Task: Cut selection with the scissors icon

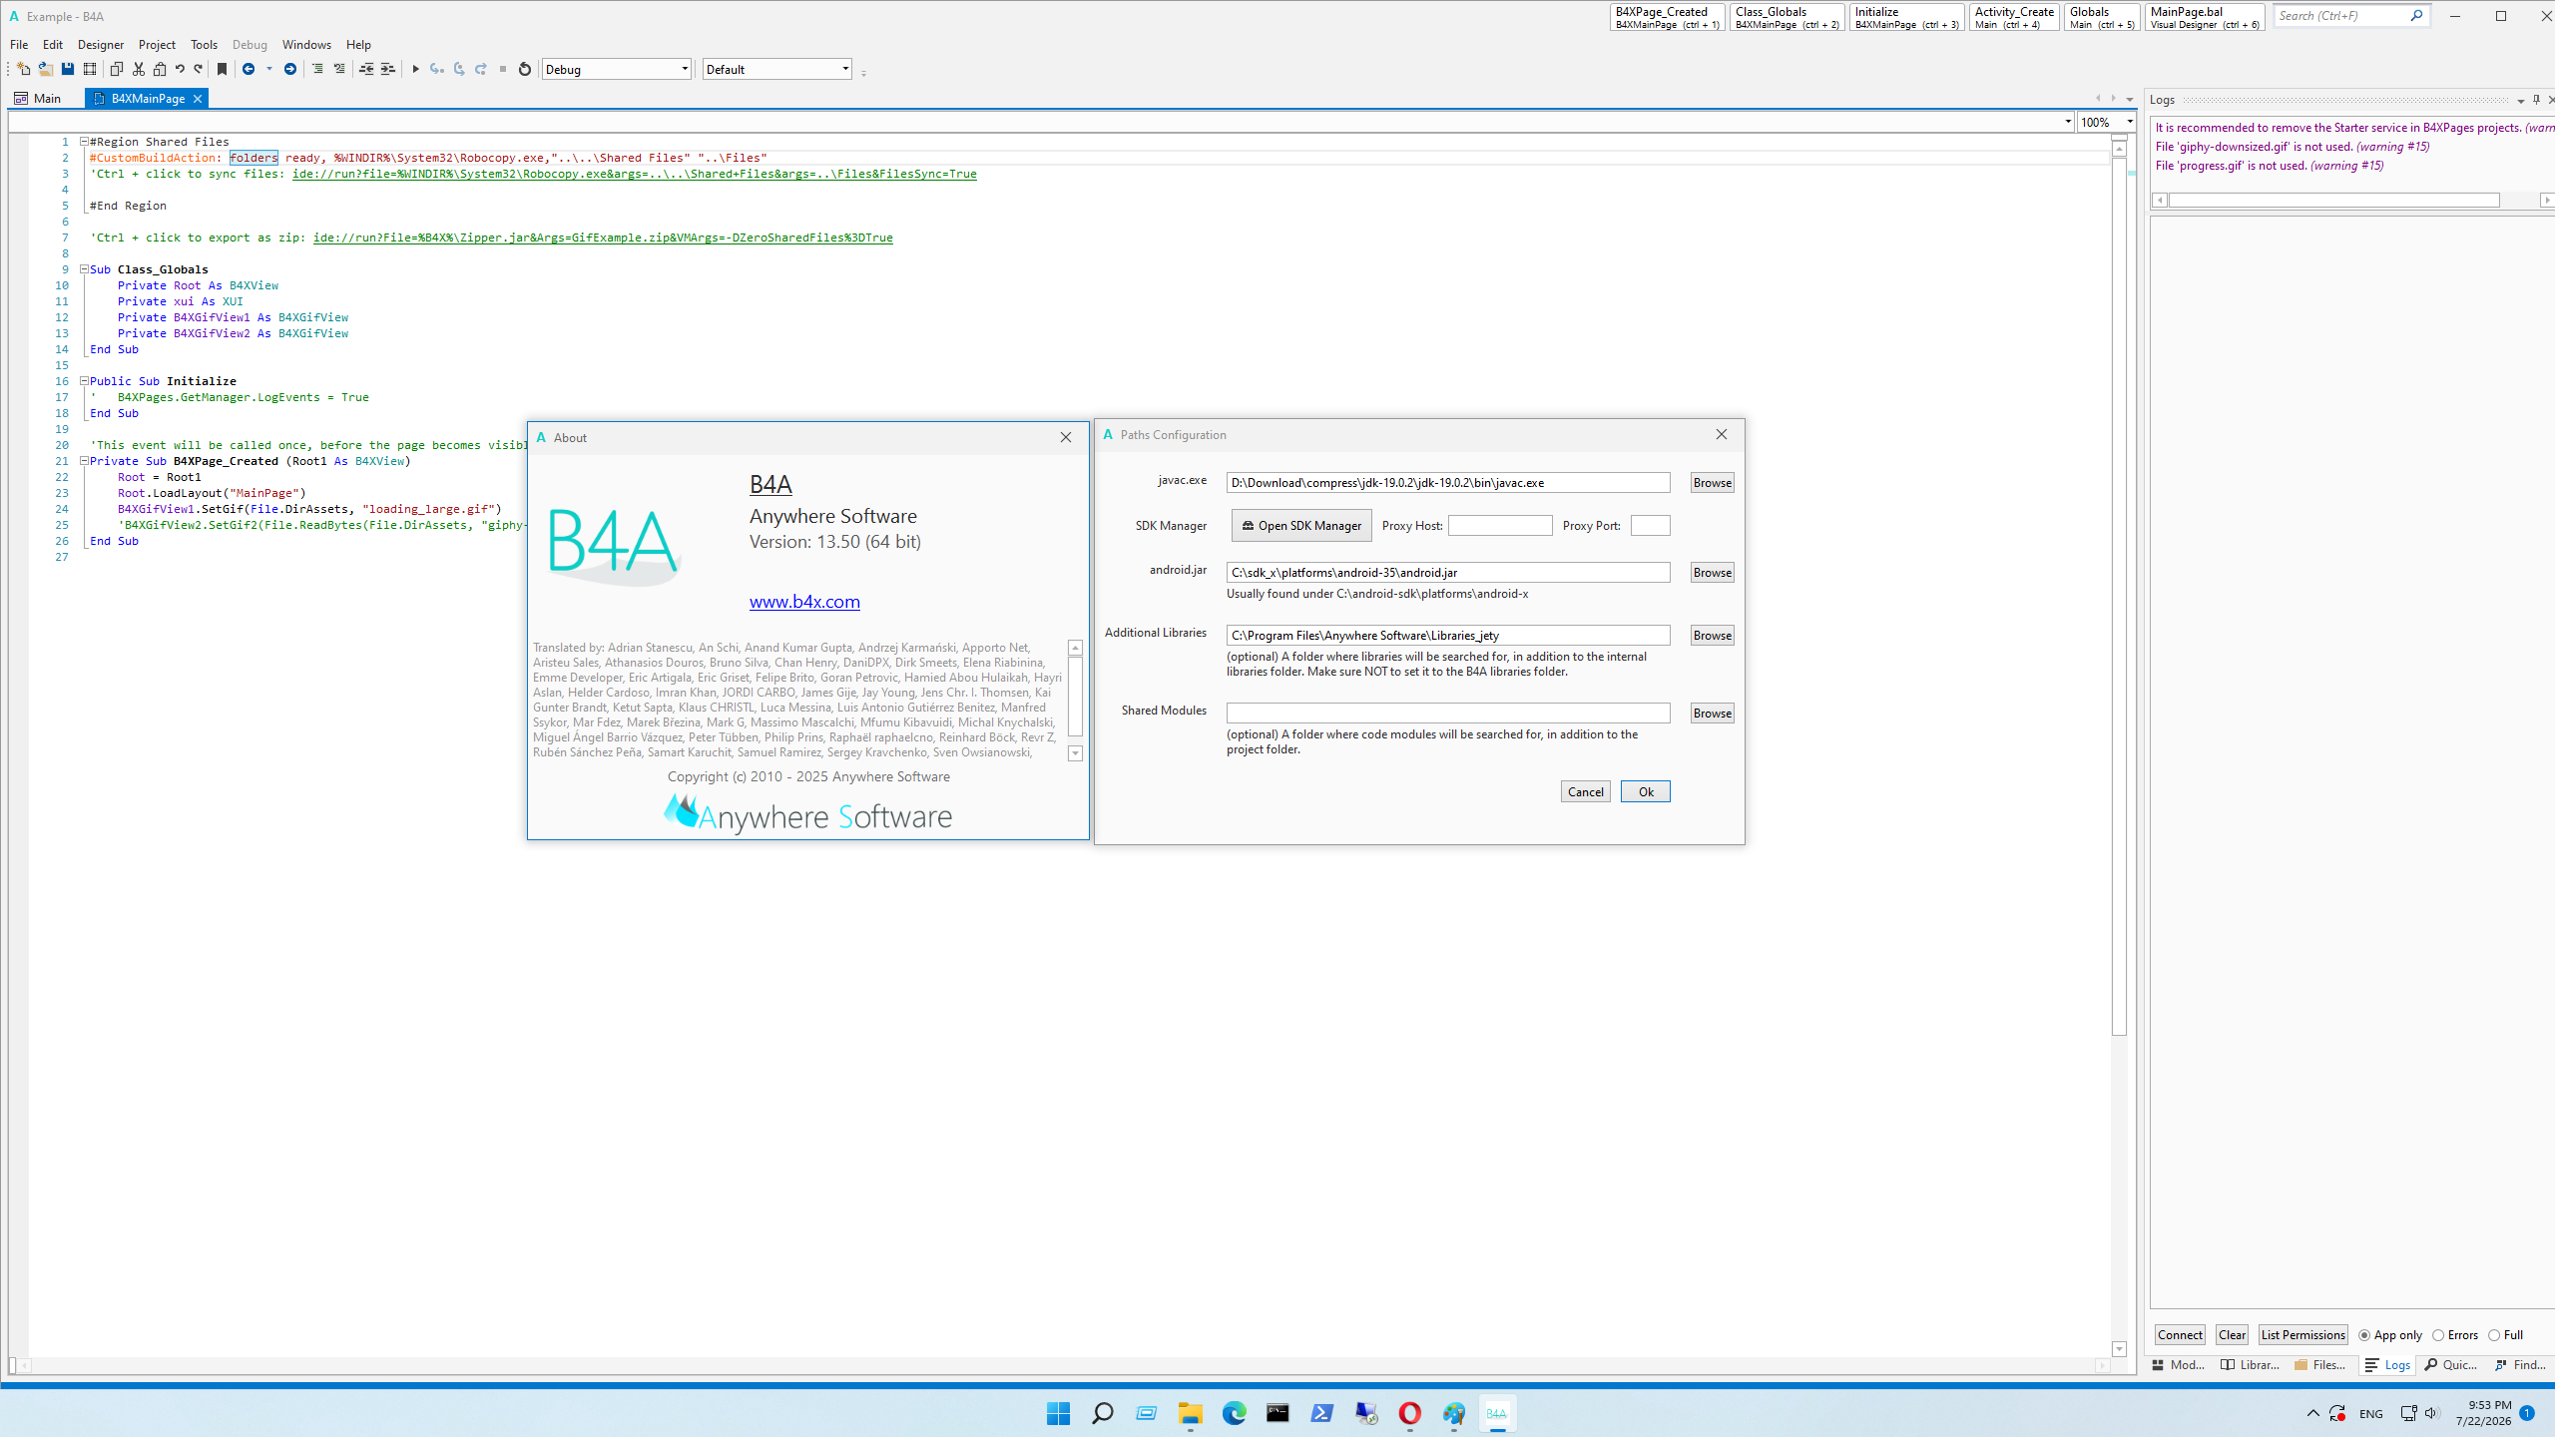Action: click(x=138, y=69)
